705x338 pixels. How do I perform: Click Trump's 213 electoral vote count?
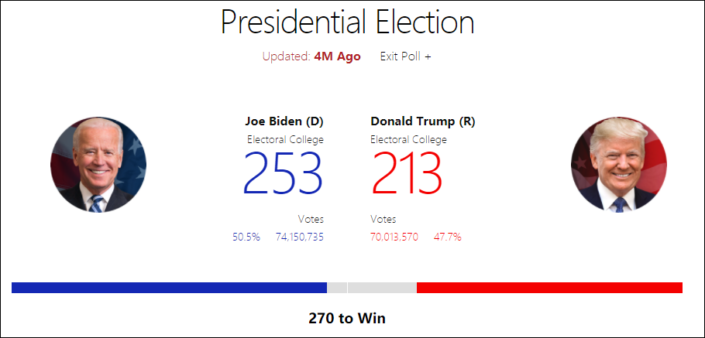[x=408, y=173]
